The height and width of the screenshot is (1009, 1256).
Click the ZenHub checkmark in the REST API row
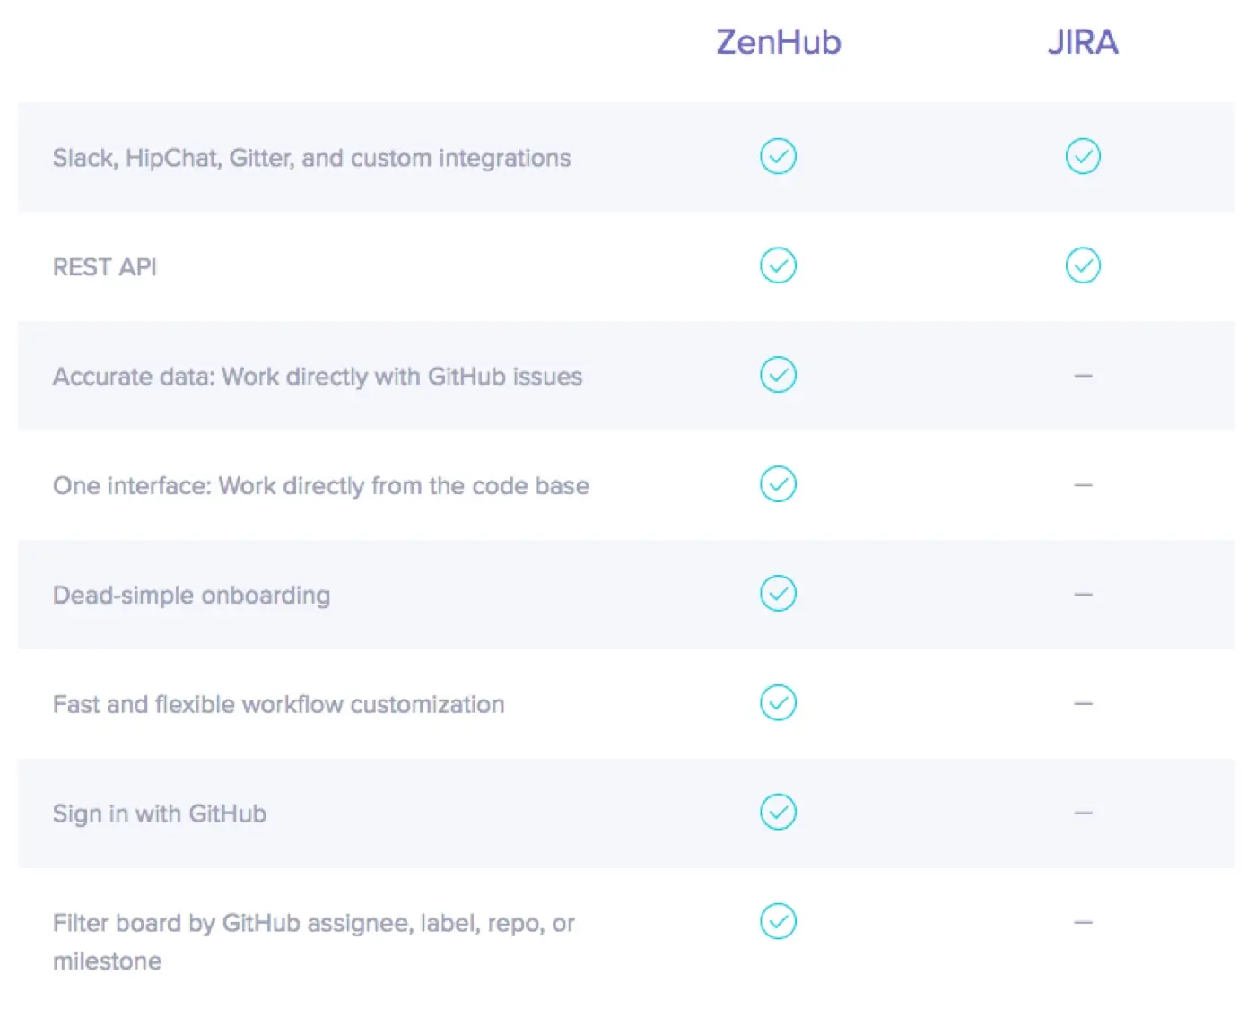point(778,265)
